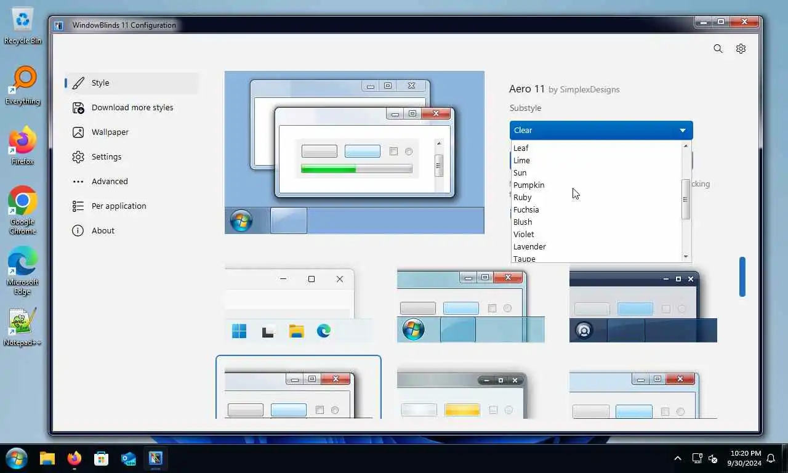Select the dark navy style thumbnail
Screen dimensions: 788x473
pos(643,305)
